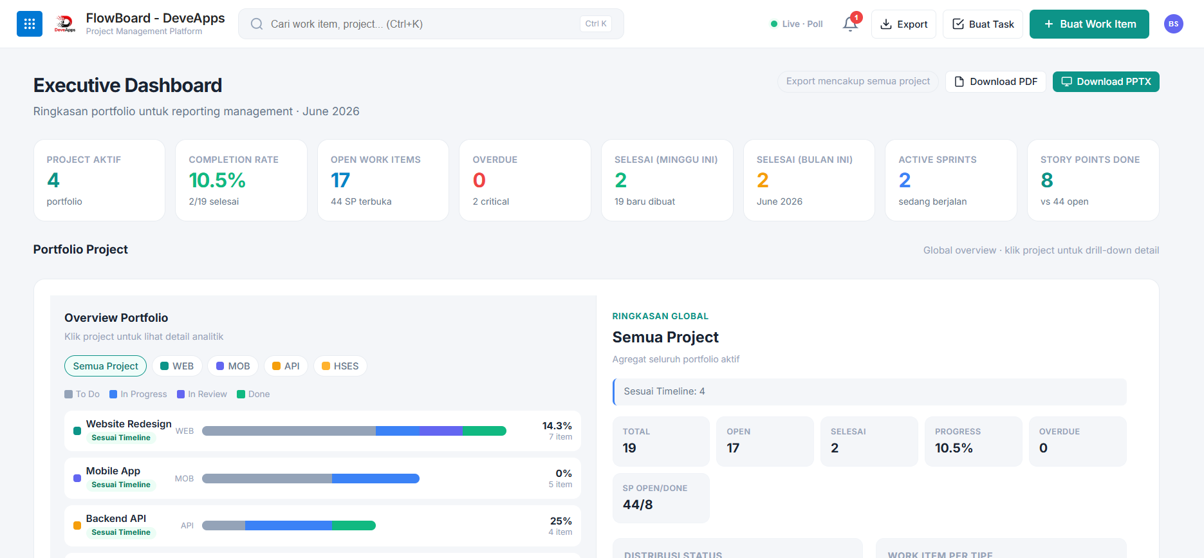Click Sesuai Timeline badge under Mobile App
This screenshot has height=558, width=1204.
pyautogui.click(x=121, y=485)
